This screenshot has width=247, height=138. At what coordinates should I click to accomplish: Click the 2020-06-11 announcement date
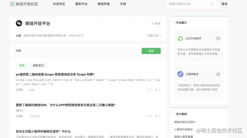tap(76, 36)
